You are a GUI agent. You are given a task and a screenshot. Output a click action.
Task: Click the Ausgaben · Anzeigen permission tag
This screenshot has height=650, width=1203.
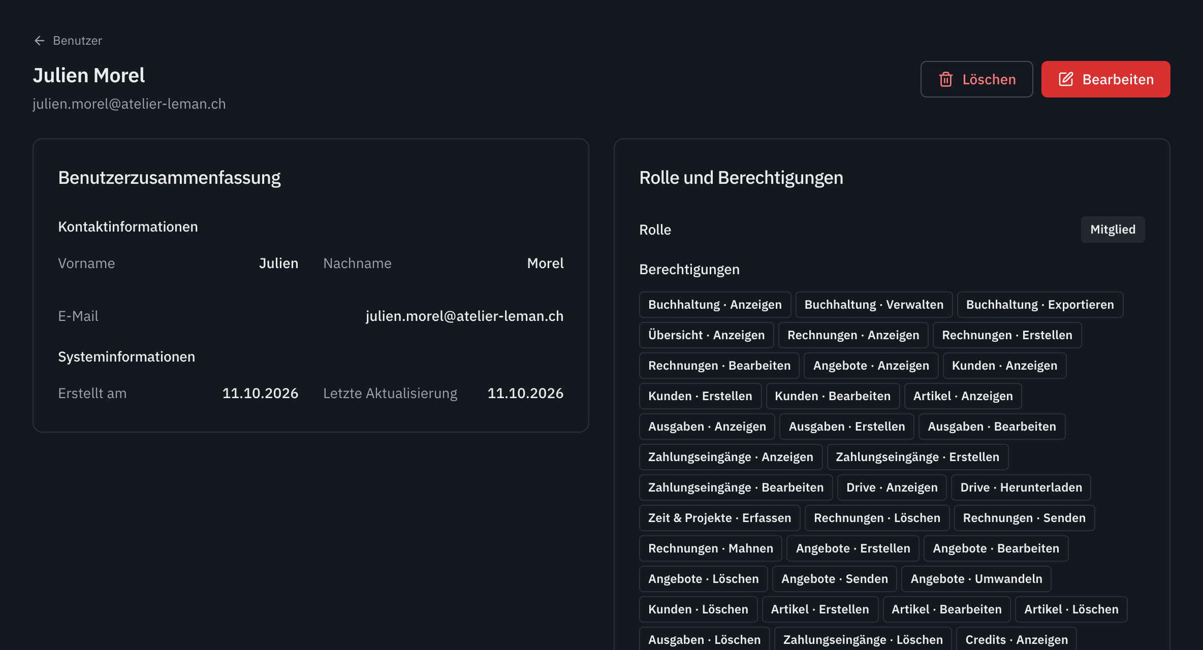707,427
